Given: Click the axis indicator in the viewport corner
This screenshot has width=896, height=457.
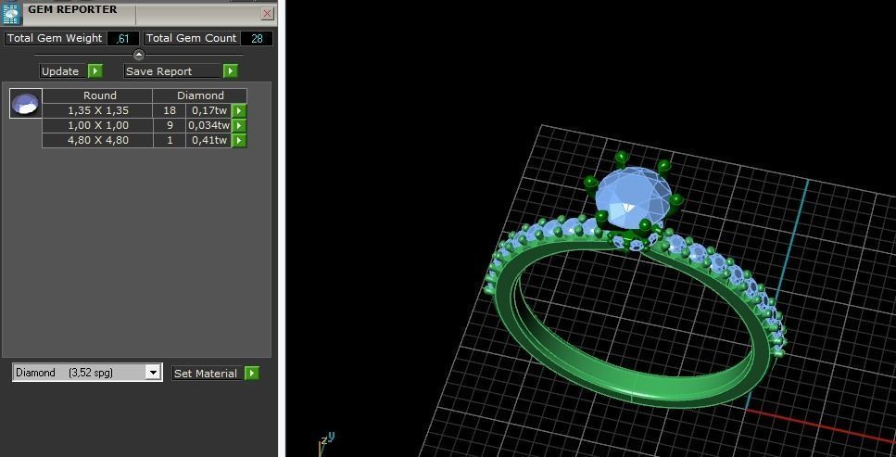Looking at the screenshot, I should tap(326, 442).
